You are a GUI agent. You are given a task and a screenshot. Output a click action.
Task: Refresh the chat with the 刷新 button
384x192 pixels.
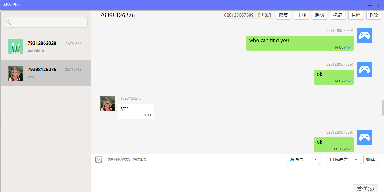click(x=320, y=16)
